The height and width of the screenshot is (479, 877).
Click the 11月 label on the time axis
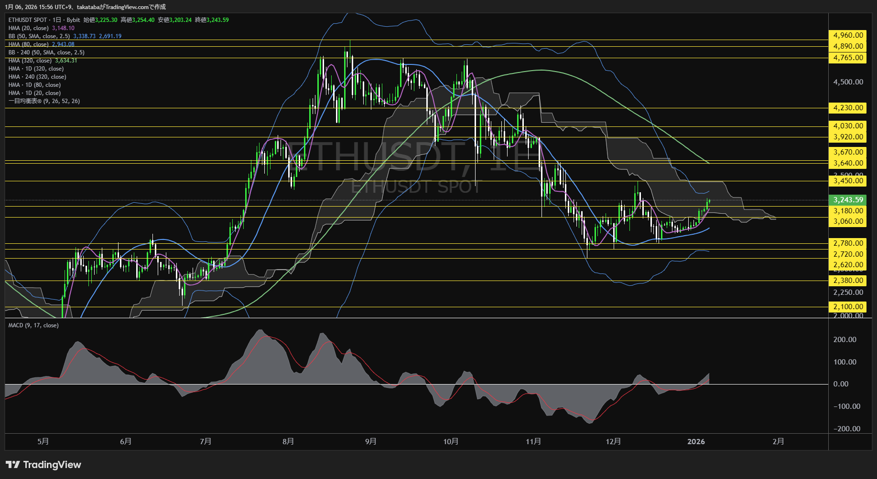point(533,442)
